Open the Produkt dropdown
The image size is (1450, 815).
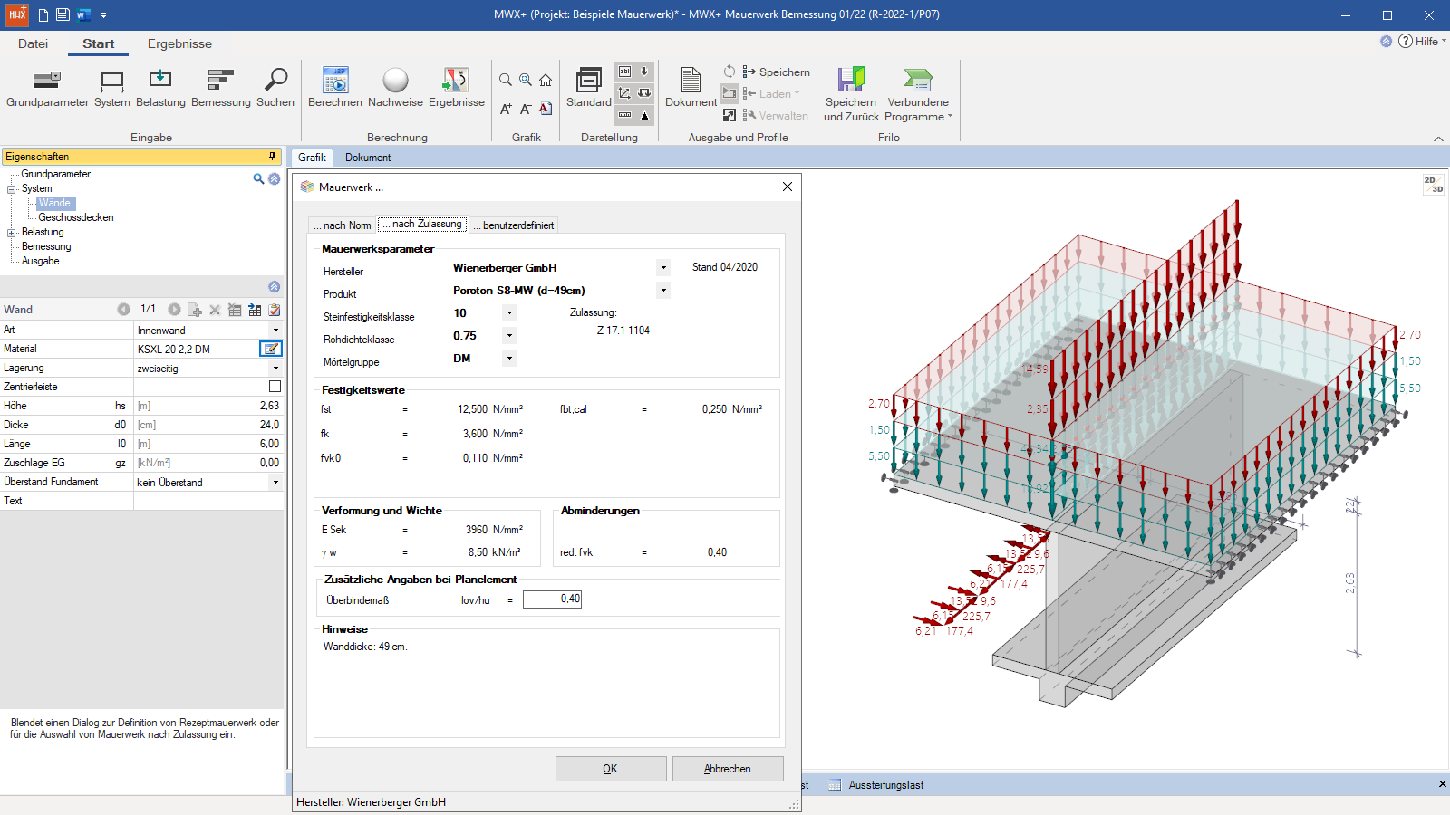coord(663,291)
